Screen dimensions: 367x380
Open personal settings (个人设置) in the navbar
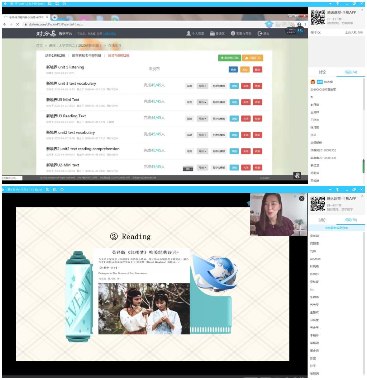[x=195, y=33]
